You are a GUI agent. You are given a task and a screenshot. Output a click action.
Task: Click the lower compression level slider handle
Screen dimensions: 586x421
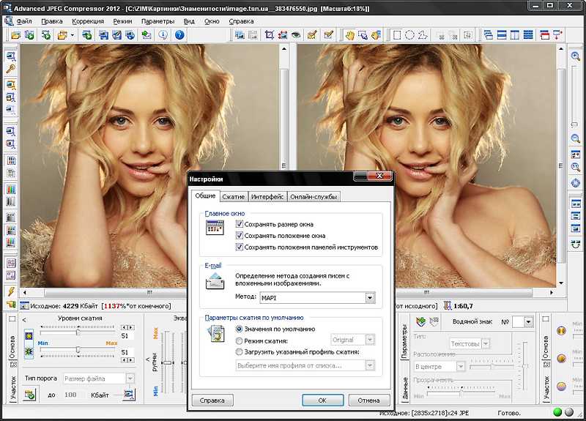click(78, 350)
